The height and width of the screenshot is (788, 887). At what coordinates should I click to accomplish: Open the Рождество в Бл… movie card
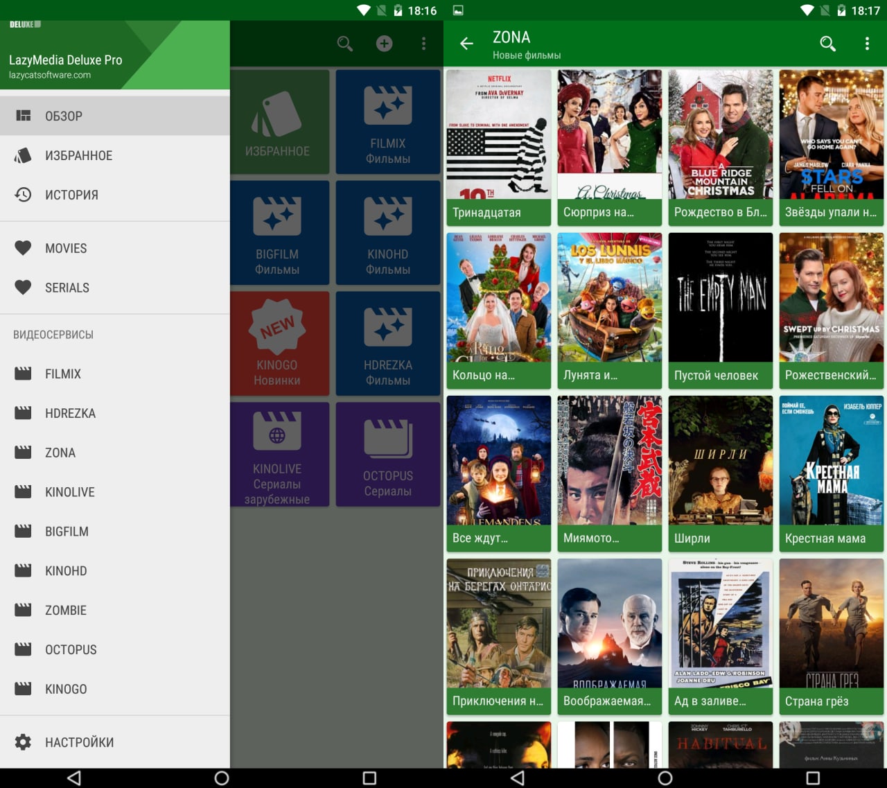tap(721, 148)
